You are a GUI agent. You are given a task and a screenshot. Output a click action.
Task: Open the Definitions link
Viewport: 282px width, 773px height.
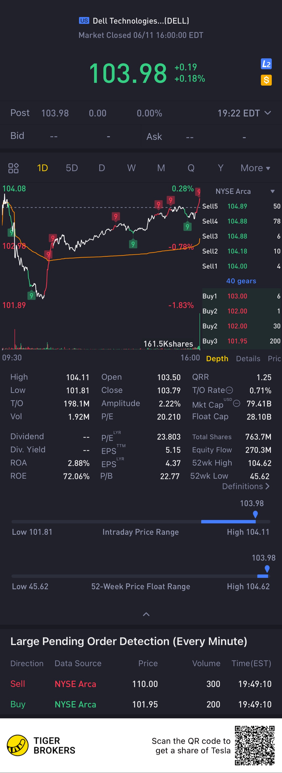tap(246, 486)
